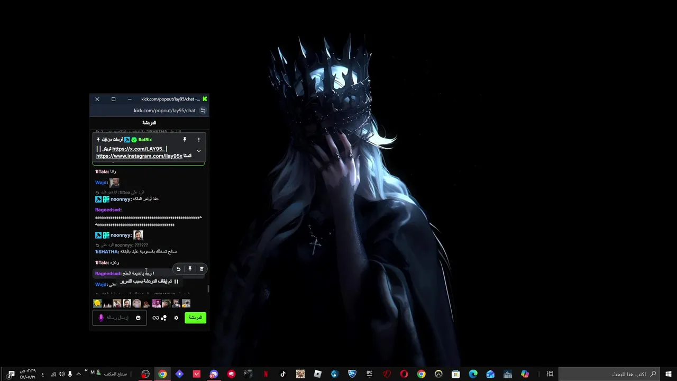Click the Wajd emote image message
Screen dimensions: 677x381
tap(114, 182)
